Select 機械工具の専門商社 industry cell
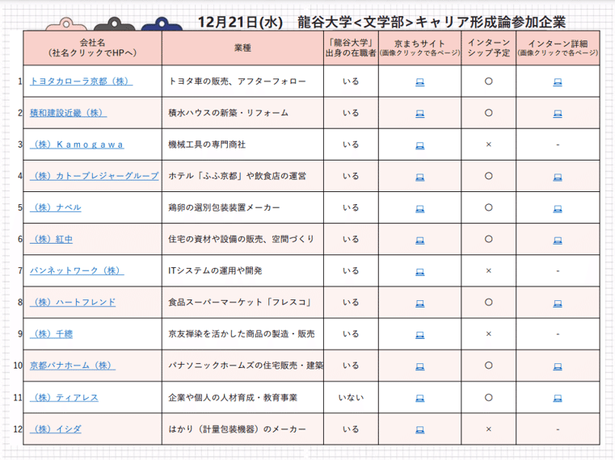The image size is (615, 460). pyautogui.click(x=242, y=144)
